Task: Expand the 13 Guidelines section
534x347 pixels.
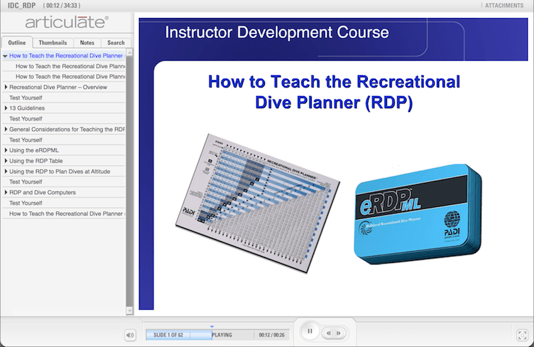Action: click(x=6, y=108)
